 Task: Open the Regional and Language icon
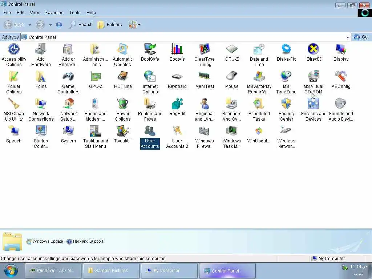click(x=205, y=104)
